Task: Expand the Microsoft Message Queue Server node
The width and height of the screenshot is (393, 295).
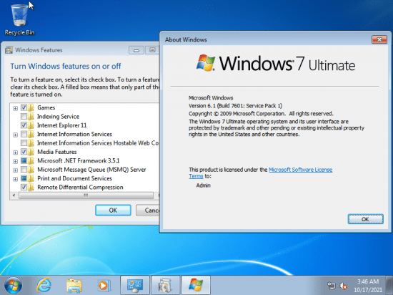Action: (x=15, y=170)
